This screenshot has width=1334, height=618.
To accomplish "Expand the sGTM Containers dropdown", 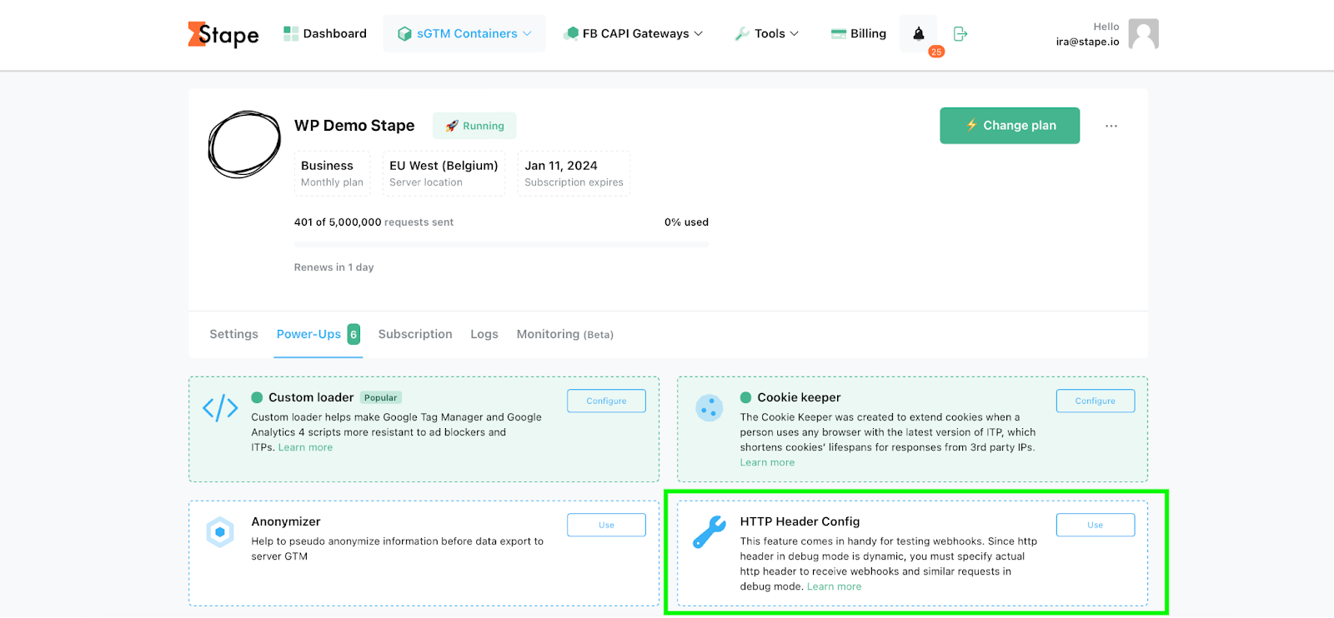I will [464, 33].
